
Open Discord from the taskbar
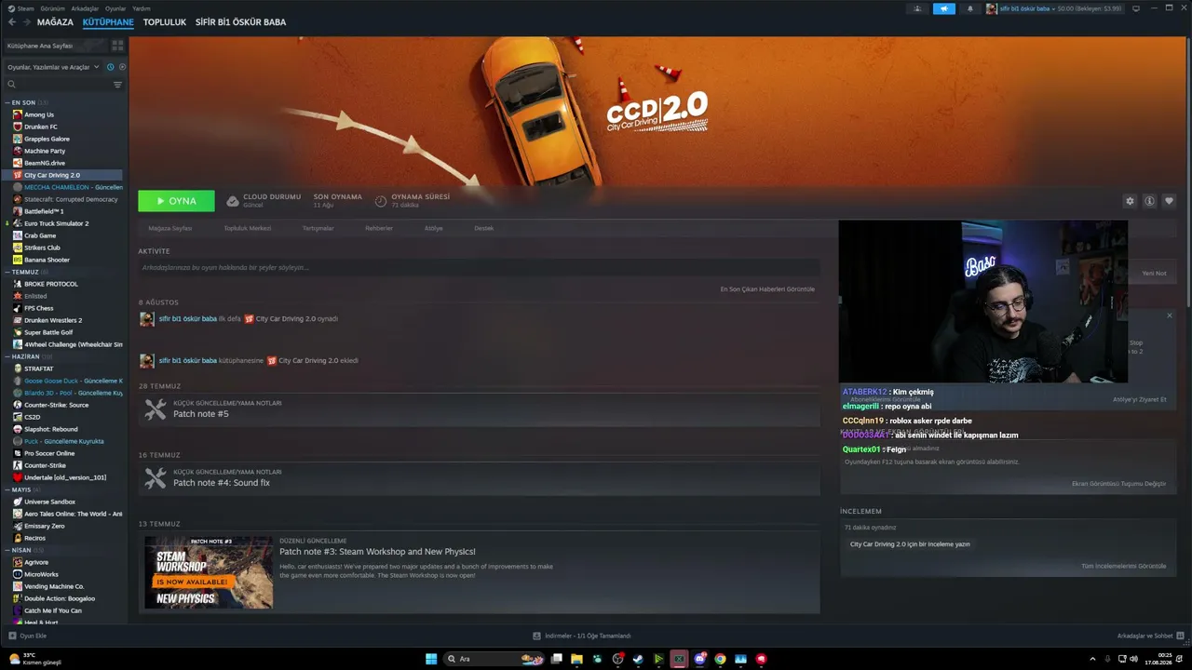coord(699,659)
